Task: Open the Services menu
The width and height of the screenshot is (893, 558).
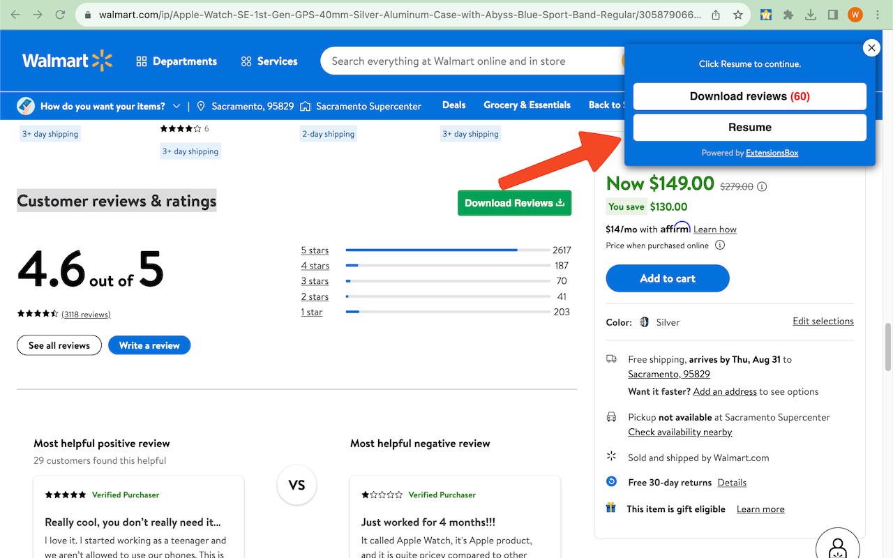Action: click(x=269, y=61)
